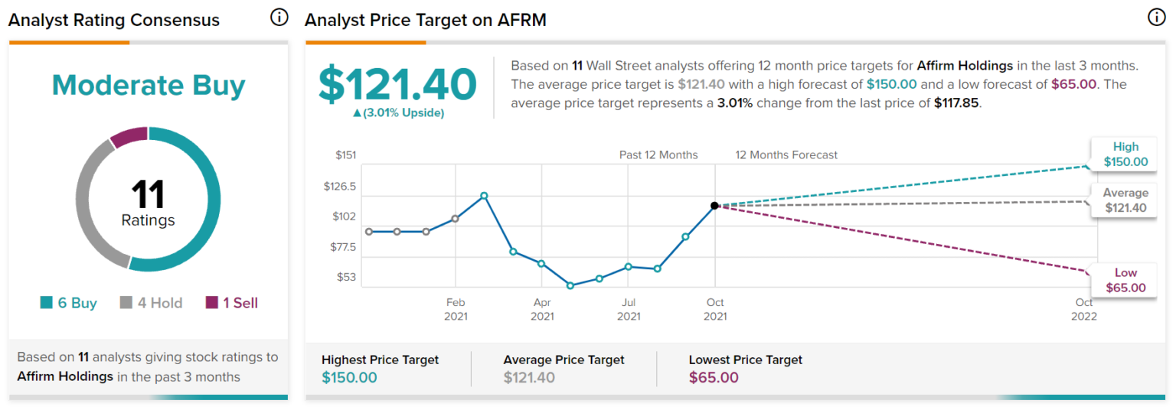Click the Moderate Buy consensus heading

tap(149, 86)
